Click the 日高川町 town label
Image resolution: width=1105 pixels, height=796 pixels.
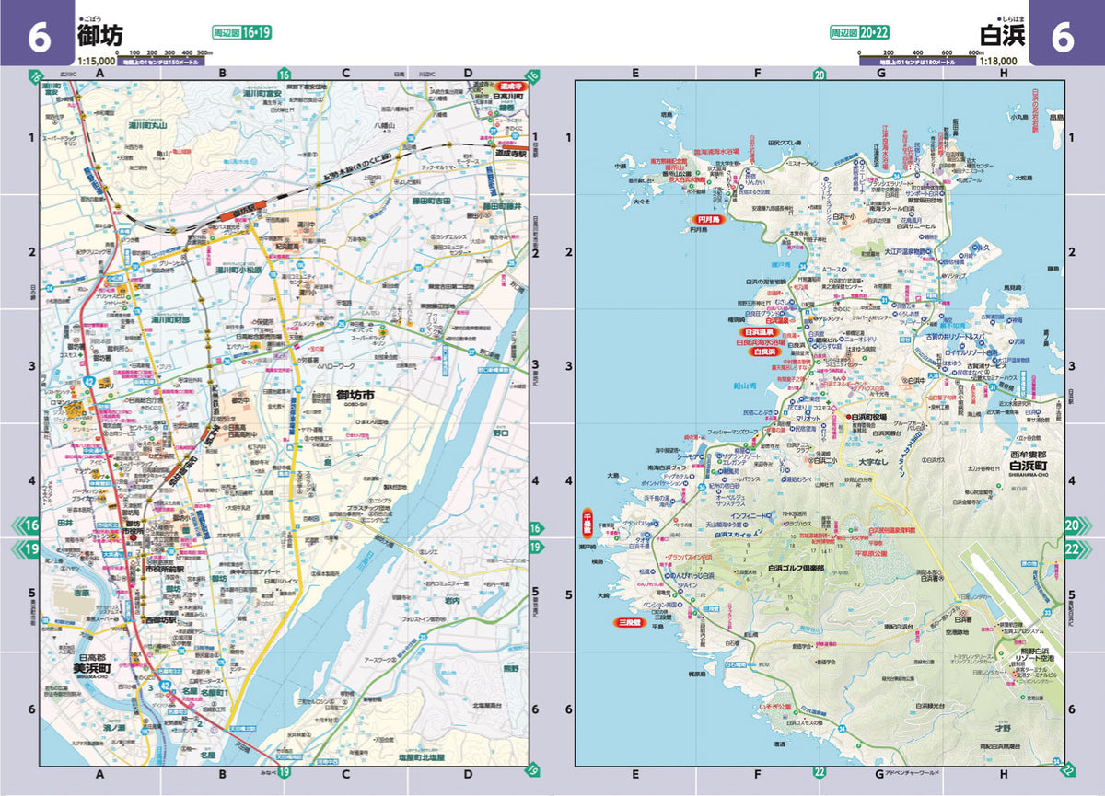coord(507,96)
